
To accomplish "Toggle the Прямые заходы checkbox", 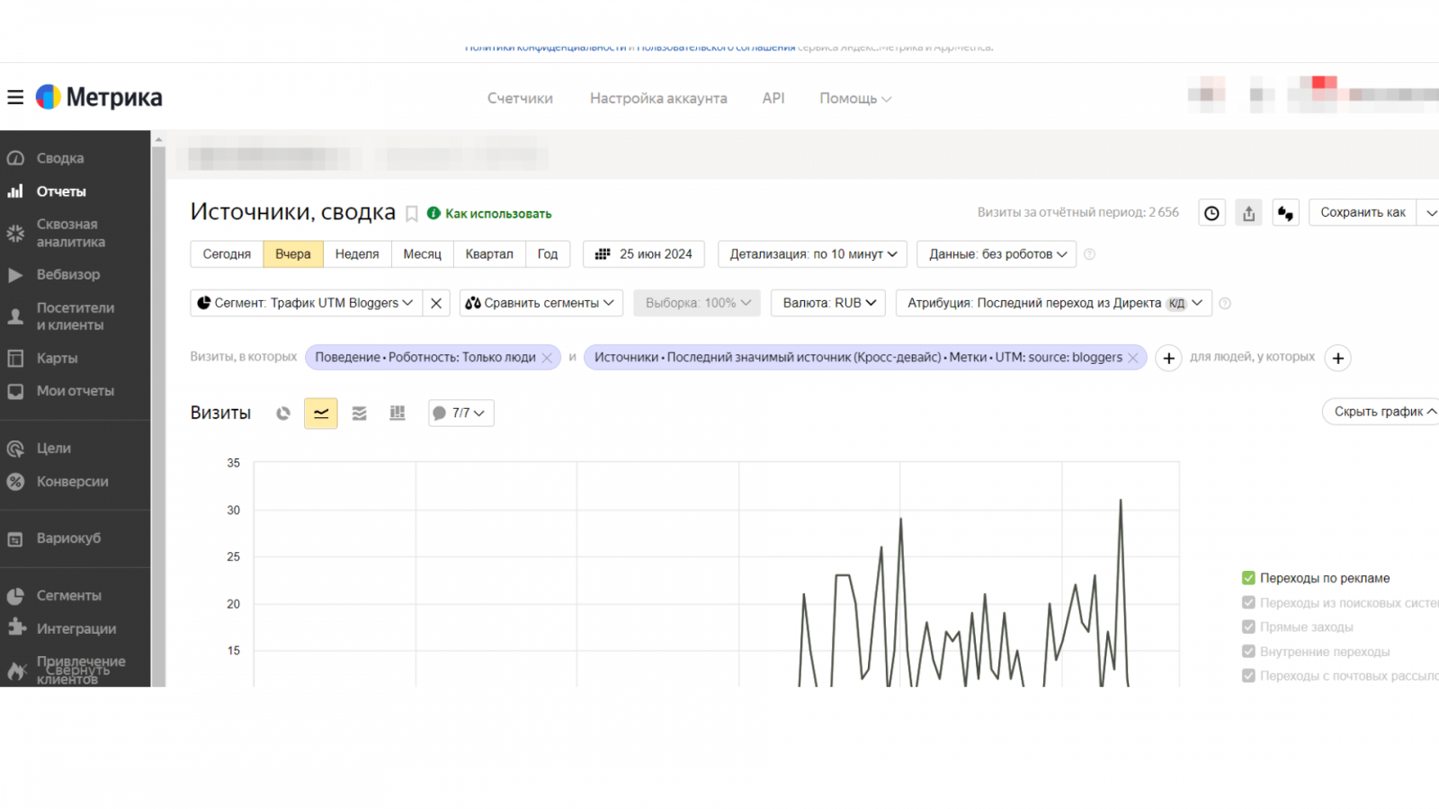I will coord(1248,627).
